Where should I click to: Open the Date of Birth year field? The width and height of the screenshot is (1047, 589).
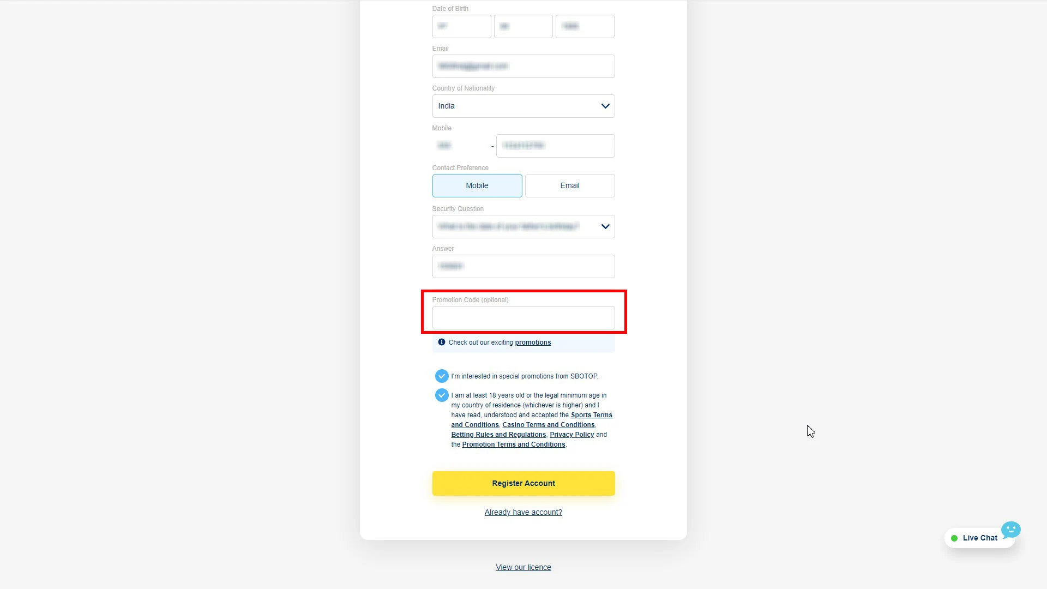(x=584, y=26)
